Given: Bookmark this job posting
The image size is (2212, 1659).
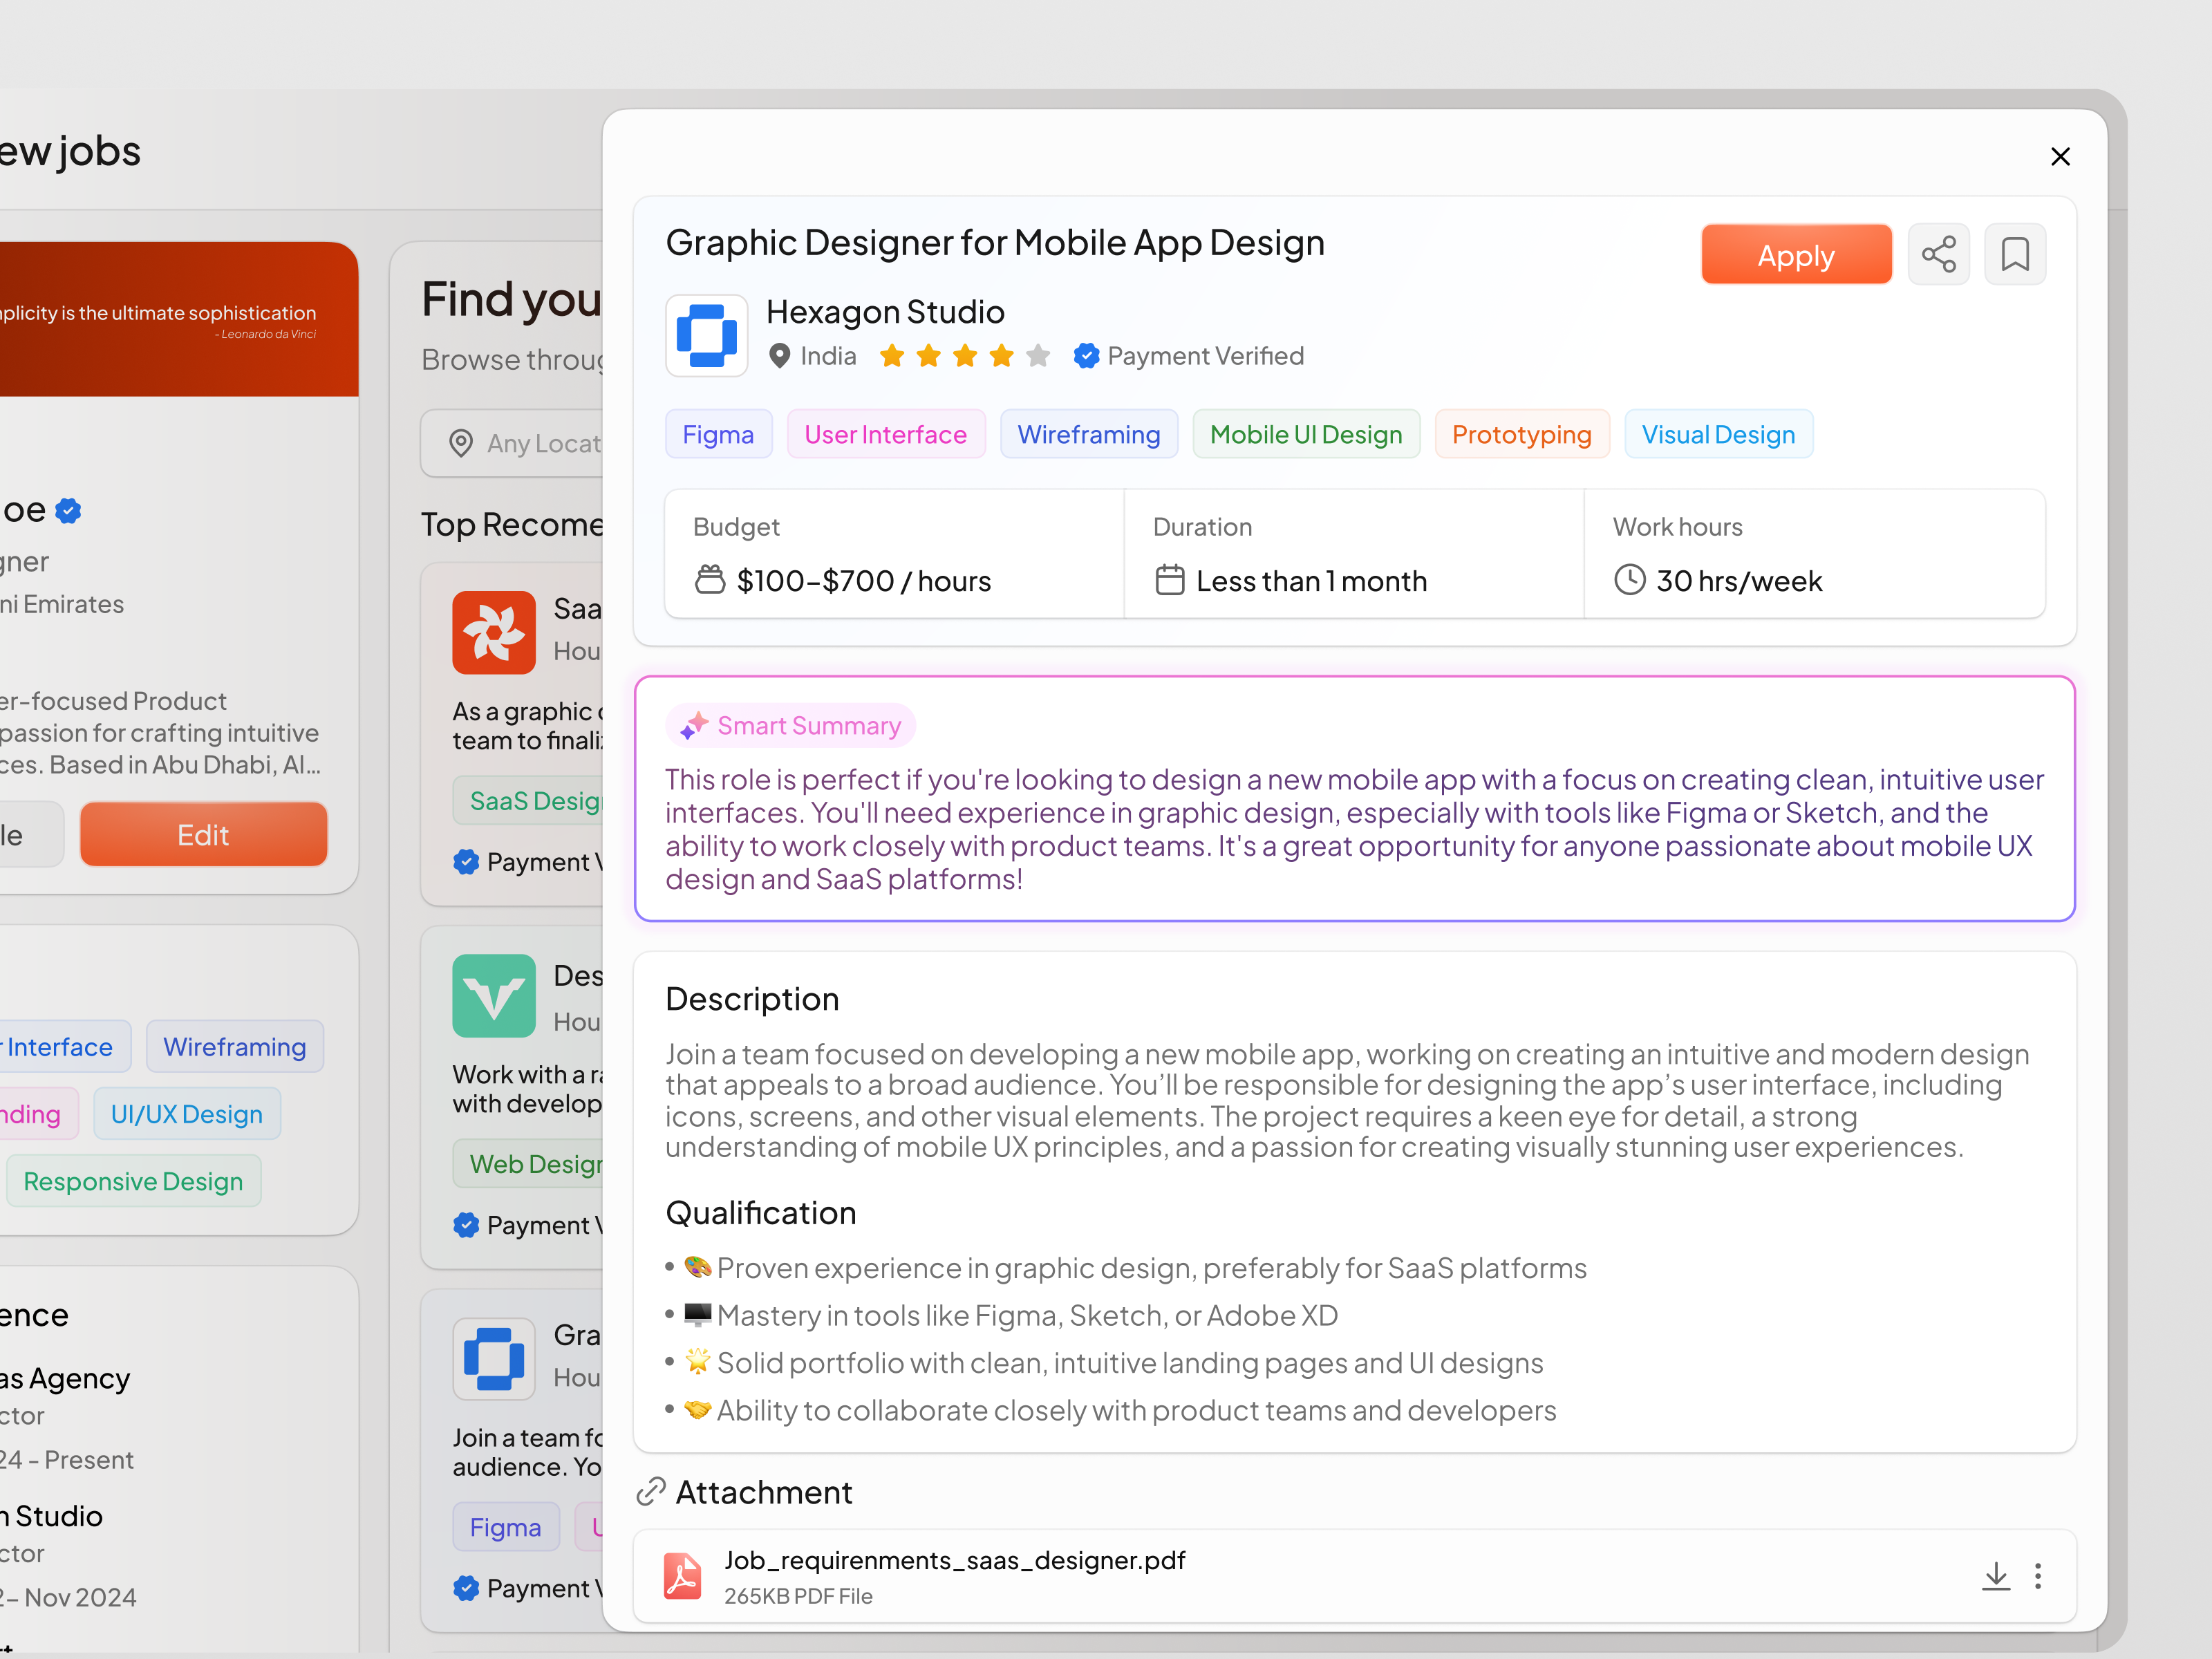Looking at the screenshot, I should (x=2016, y=254).
